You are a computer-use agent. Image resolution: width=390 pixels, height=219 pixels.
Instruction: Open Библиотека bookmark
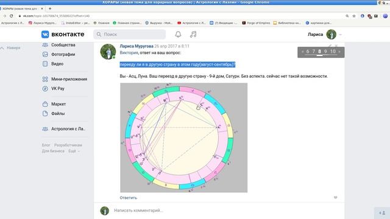point(287,23)
